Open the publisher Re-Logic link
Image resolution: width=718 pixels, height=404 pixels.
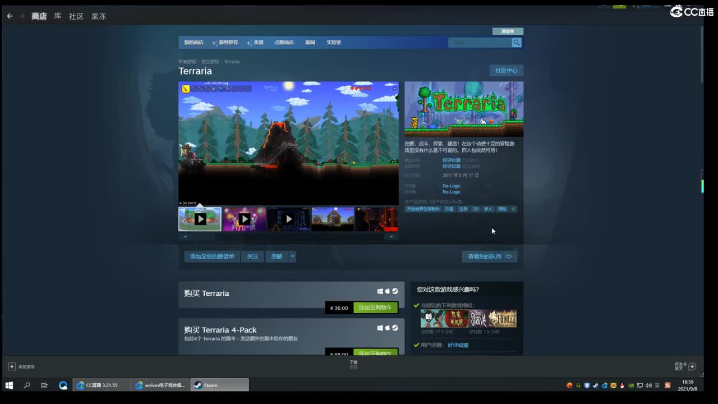pyautogui.click(x=452, y=192)
